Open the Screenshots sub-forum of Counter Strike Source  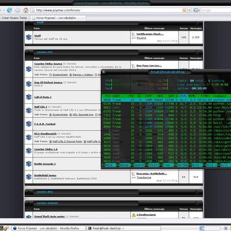[x=60, y=74]
